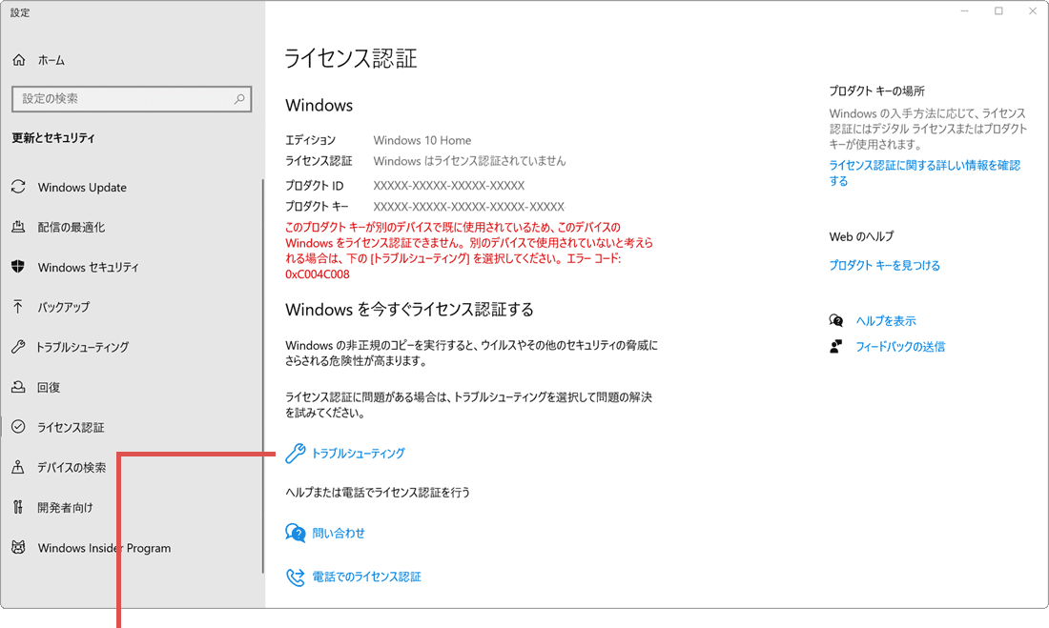Click inside the 設定の検索 search box
1049x628 pixels.
coord(132,99)
